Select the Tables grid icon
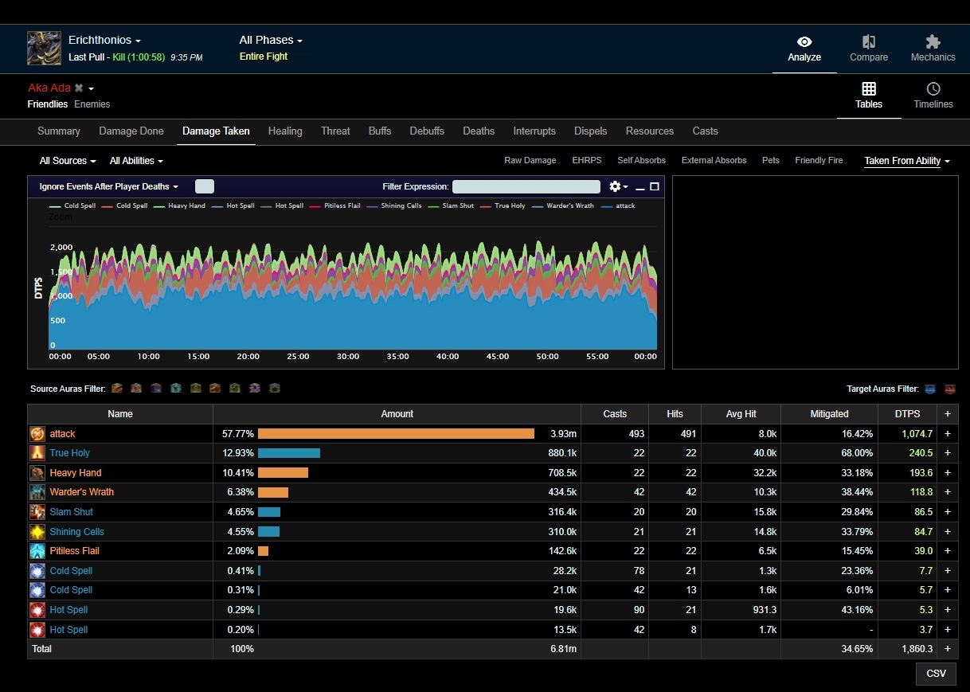This screenshot has height=692, width=970. [869, 89]
